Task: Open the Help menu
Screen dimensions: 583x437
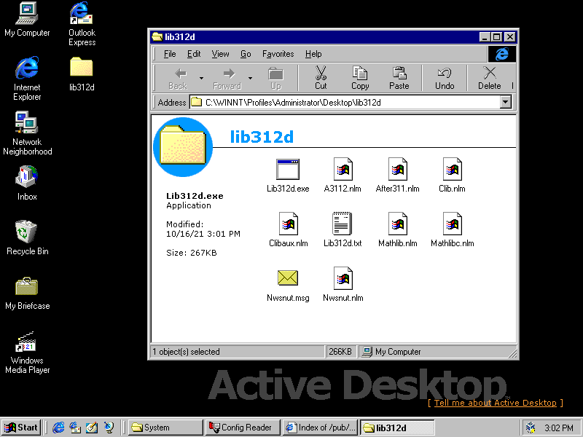Action: coord(313,54)
